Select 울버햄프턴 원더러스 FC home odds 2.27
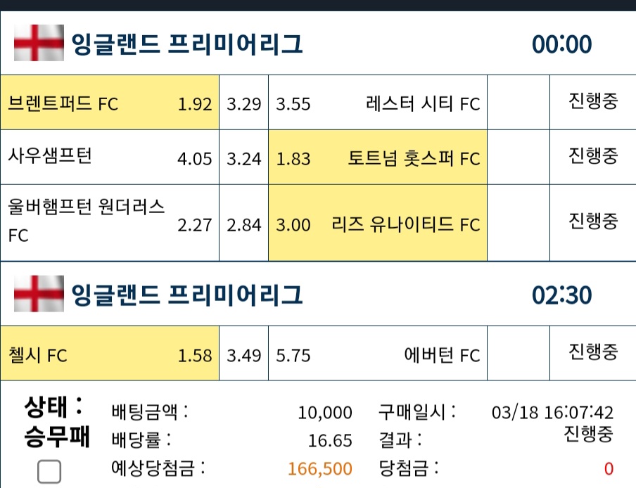The width and height of the screenshot is (636, 488). (x=110, y=223)
